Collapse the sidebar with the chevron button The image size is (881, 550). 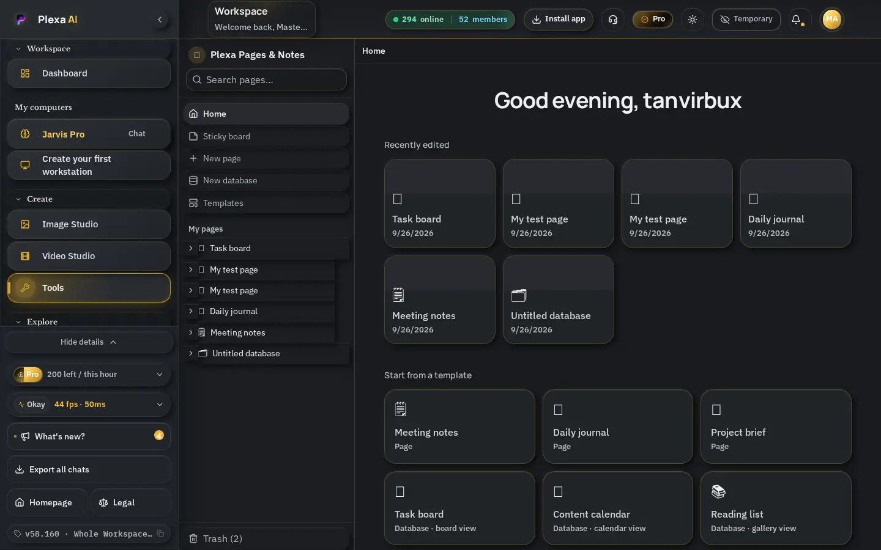(160, 20)
